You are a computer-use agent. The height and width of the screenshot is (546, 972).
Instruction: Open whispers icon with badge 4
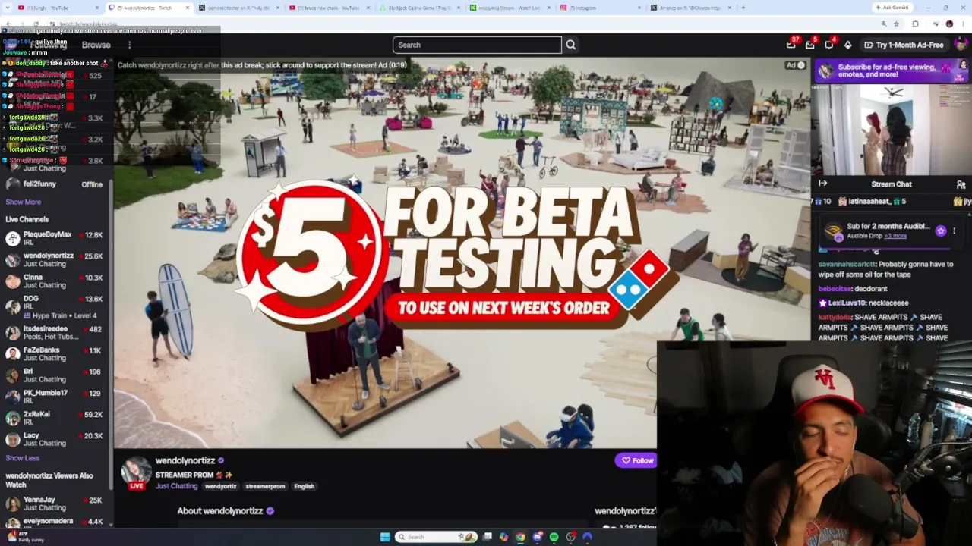point(829,45)
